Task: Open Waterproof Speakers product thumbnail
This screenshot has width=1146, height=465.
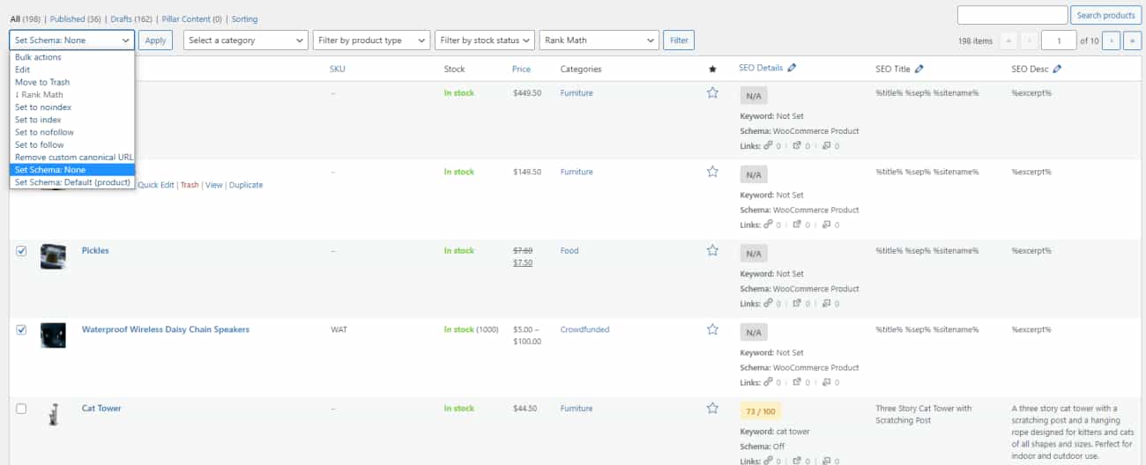Action: 53,336
